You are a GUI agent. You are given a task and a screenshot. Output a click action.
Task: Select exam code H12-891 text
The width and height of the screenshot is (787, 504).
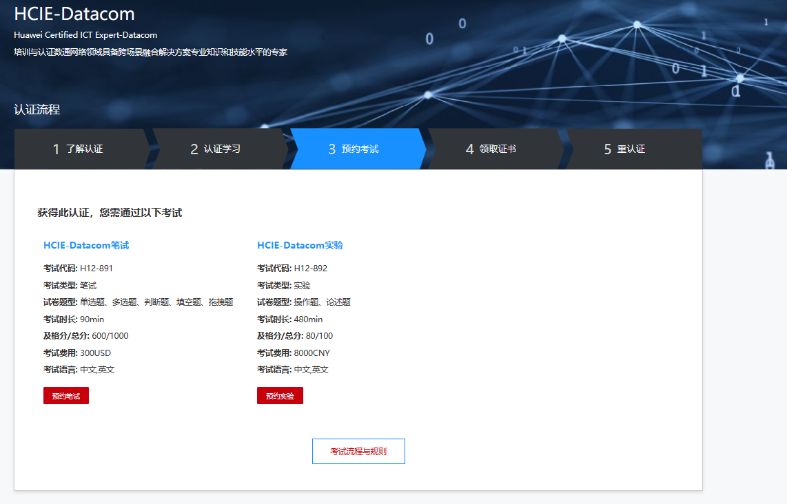[96, 269]
